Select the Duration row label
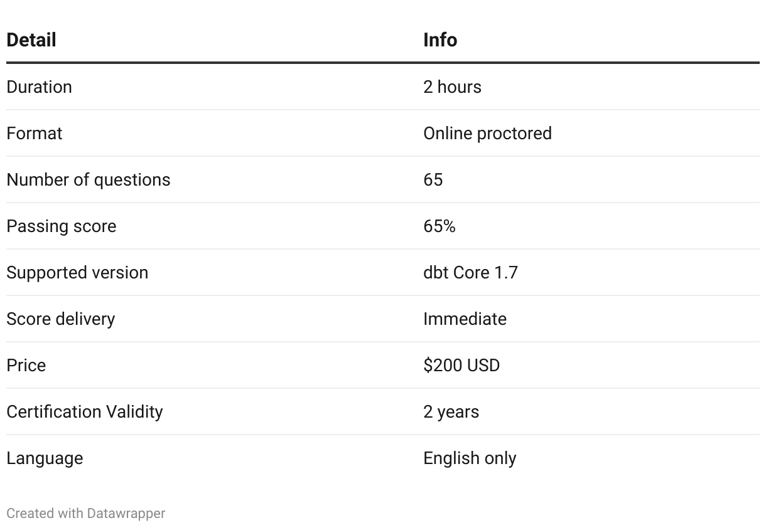The width and height of the screenshot is (766, 528). [x=39, y=87]
